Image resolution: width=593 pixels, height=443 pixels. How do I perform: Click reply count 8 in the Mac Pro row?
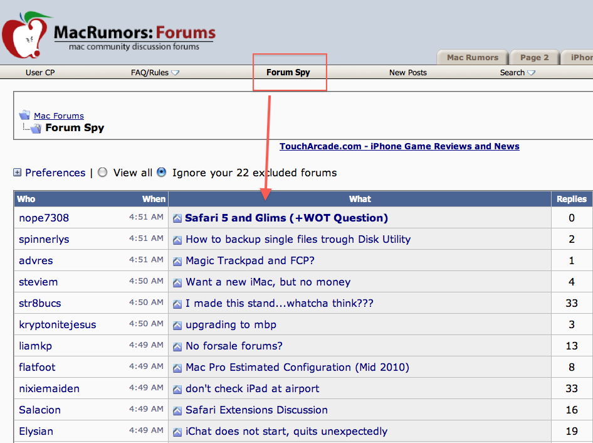572,367
